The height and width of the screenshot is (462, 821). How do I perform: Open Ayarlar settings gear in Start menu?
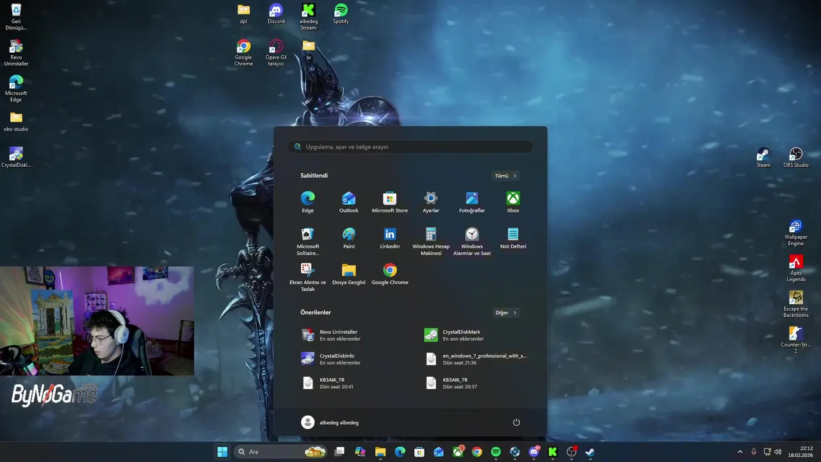click(431, 201)
